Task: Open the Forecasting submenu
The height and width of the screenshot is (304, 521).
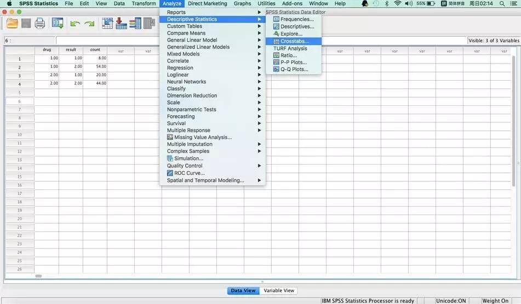Action: pos(213,116)
